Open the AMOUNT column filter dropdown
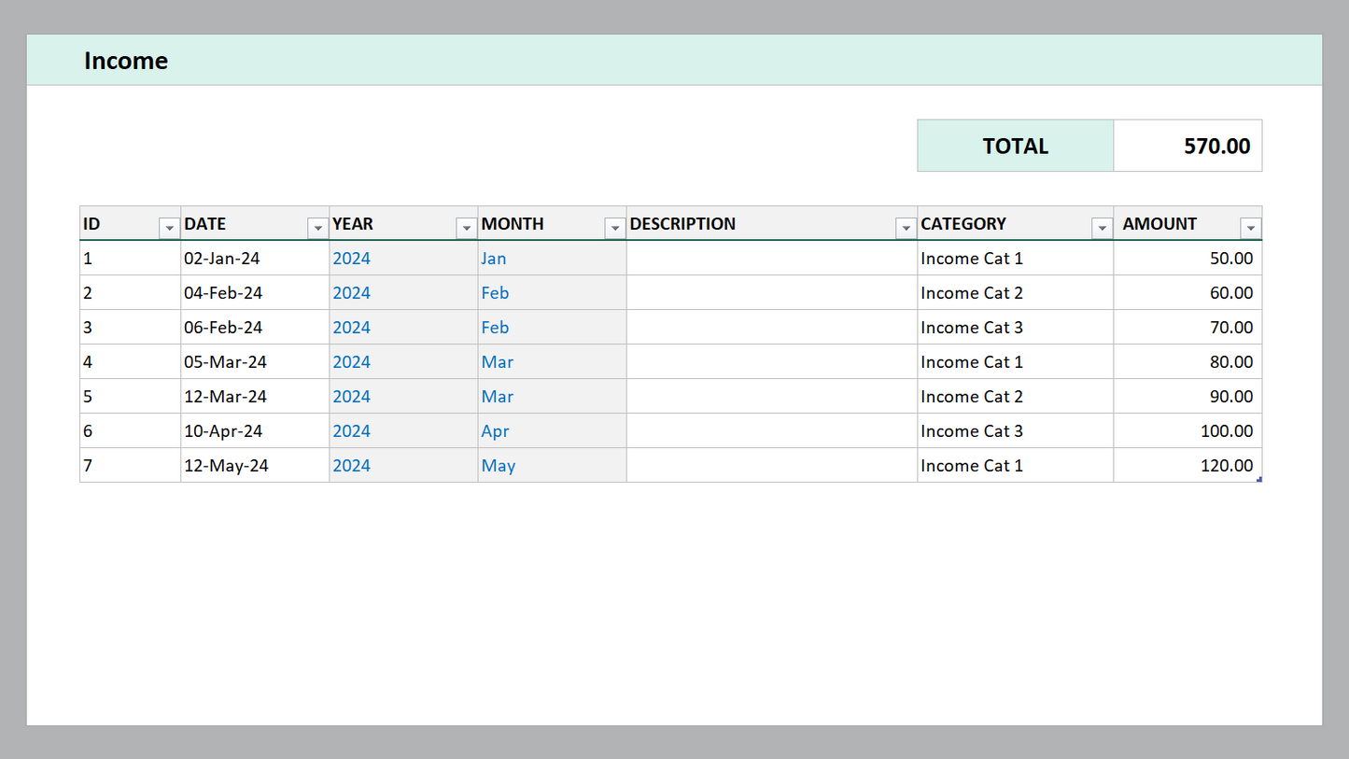 coord(1250,228)
